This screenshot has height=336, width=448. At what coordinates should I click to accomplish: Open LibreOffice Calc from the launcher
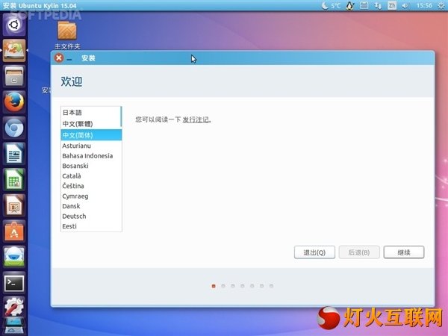tap(14, 179)
